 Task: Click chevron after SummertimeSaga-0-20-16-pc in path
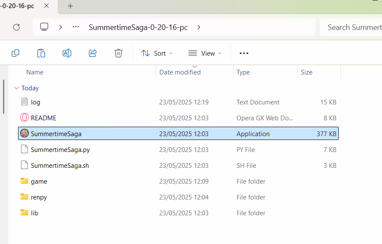tap(198, 27)
